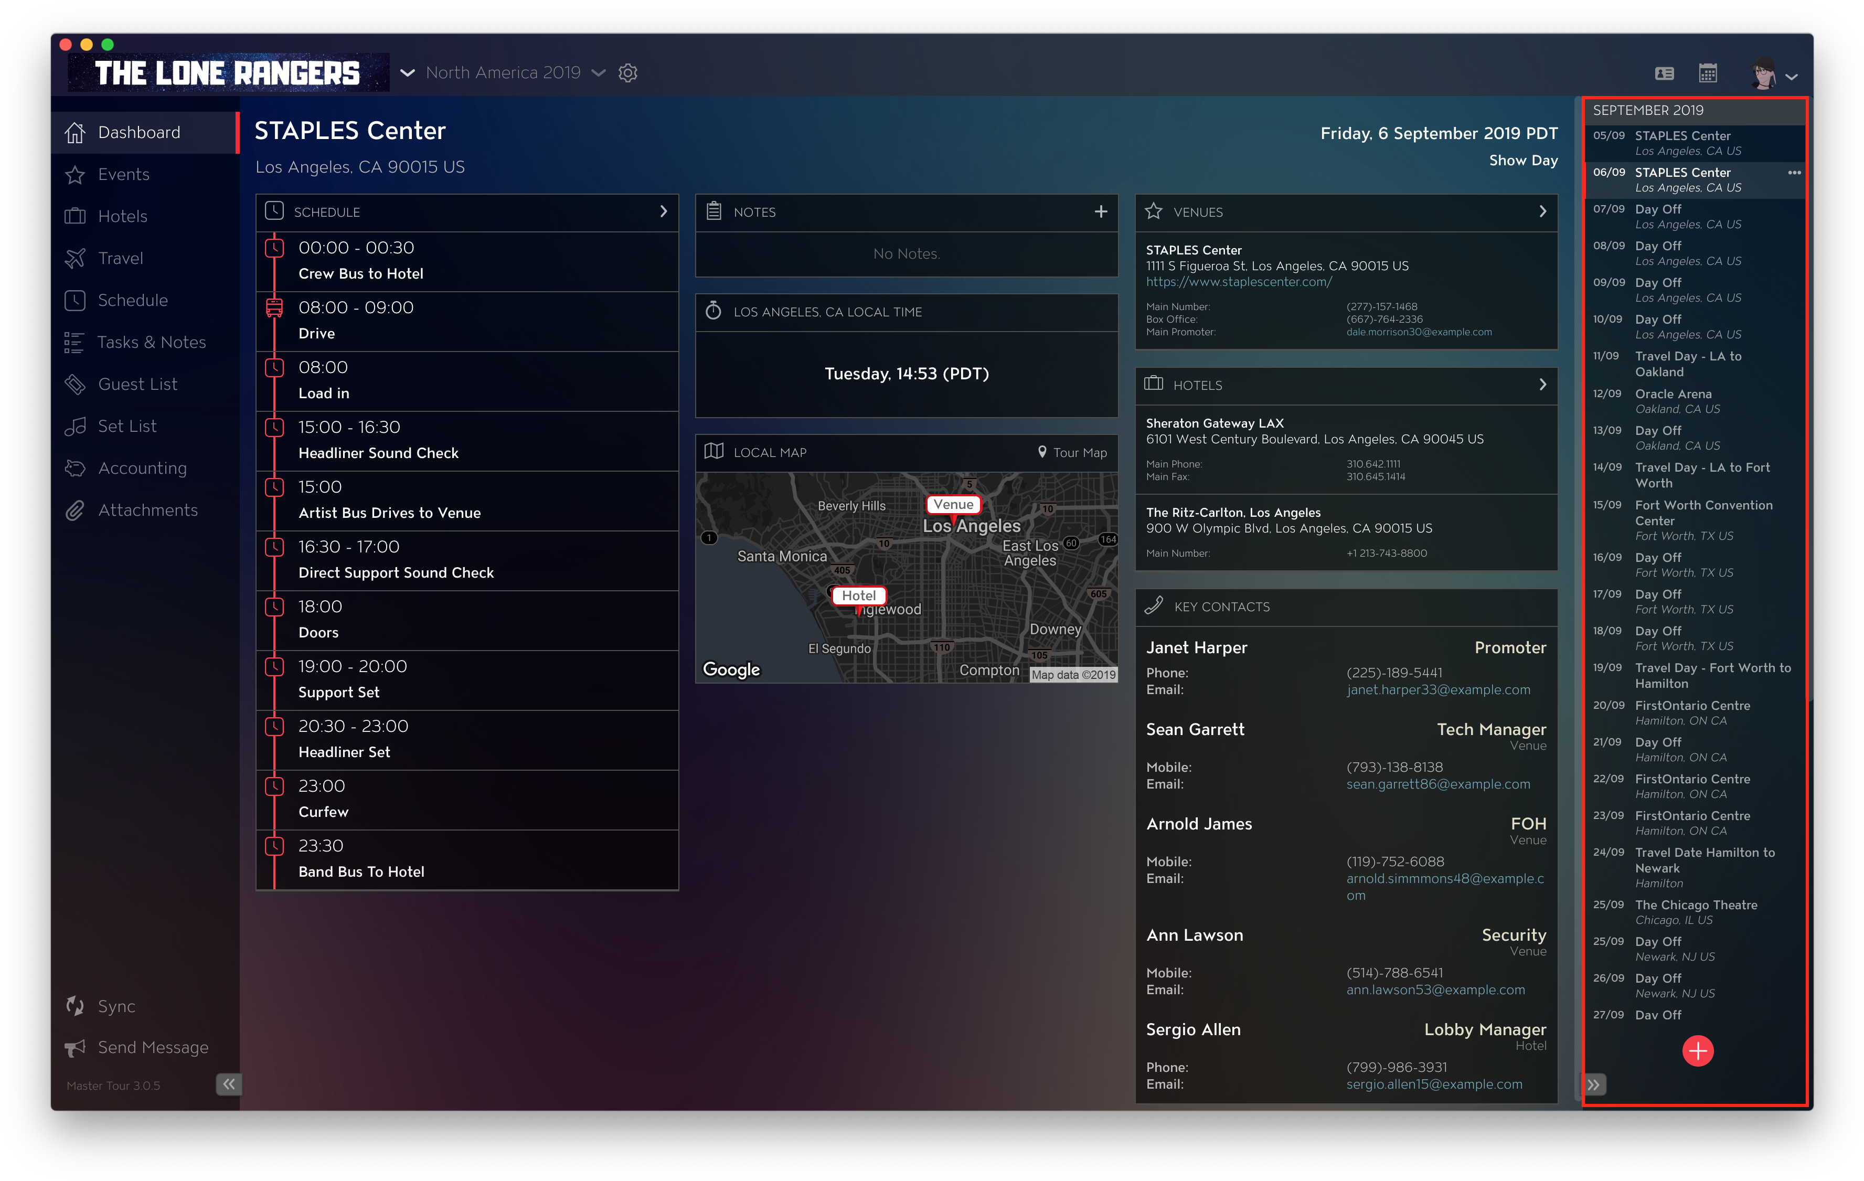Screen dimensions: 1864x1181
Task: Select 11/09 Travel Day - LA to Oakland
Action: 1695,365
